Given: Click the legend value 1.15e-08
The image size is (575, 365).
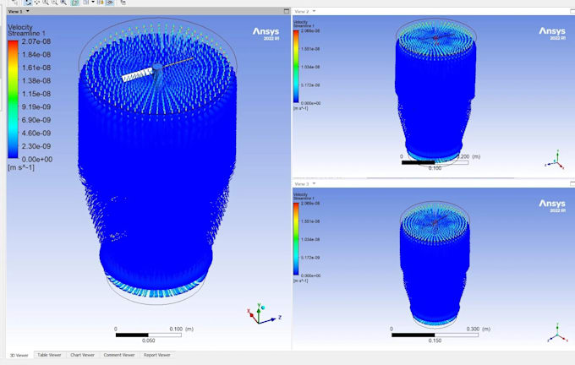Looking at the screenshot, I should click(x=36, y=94).
